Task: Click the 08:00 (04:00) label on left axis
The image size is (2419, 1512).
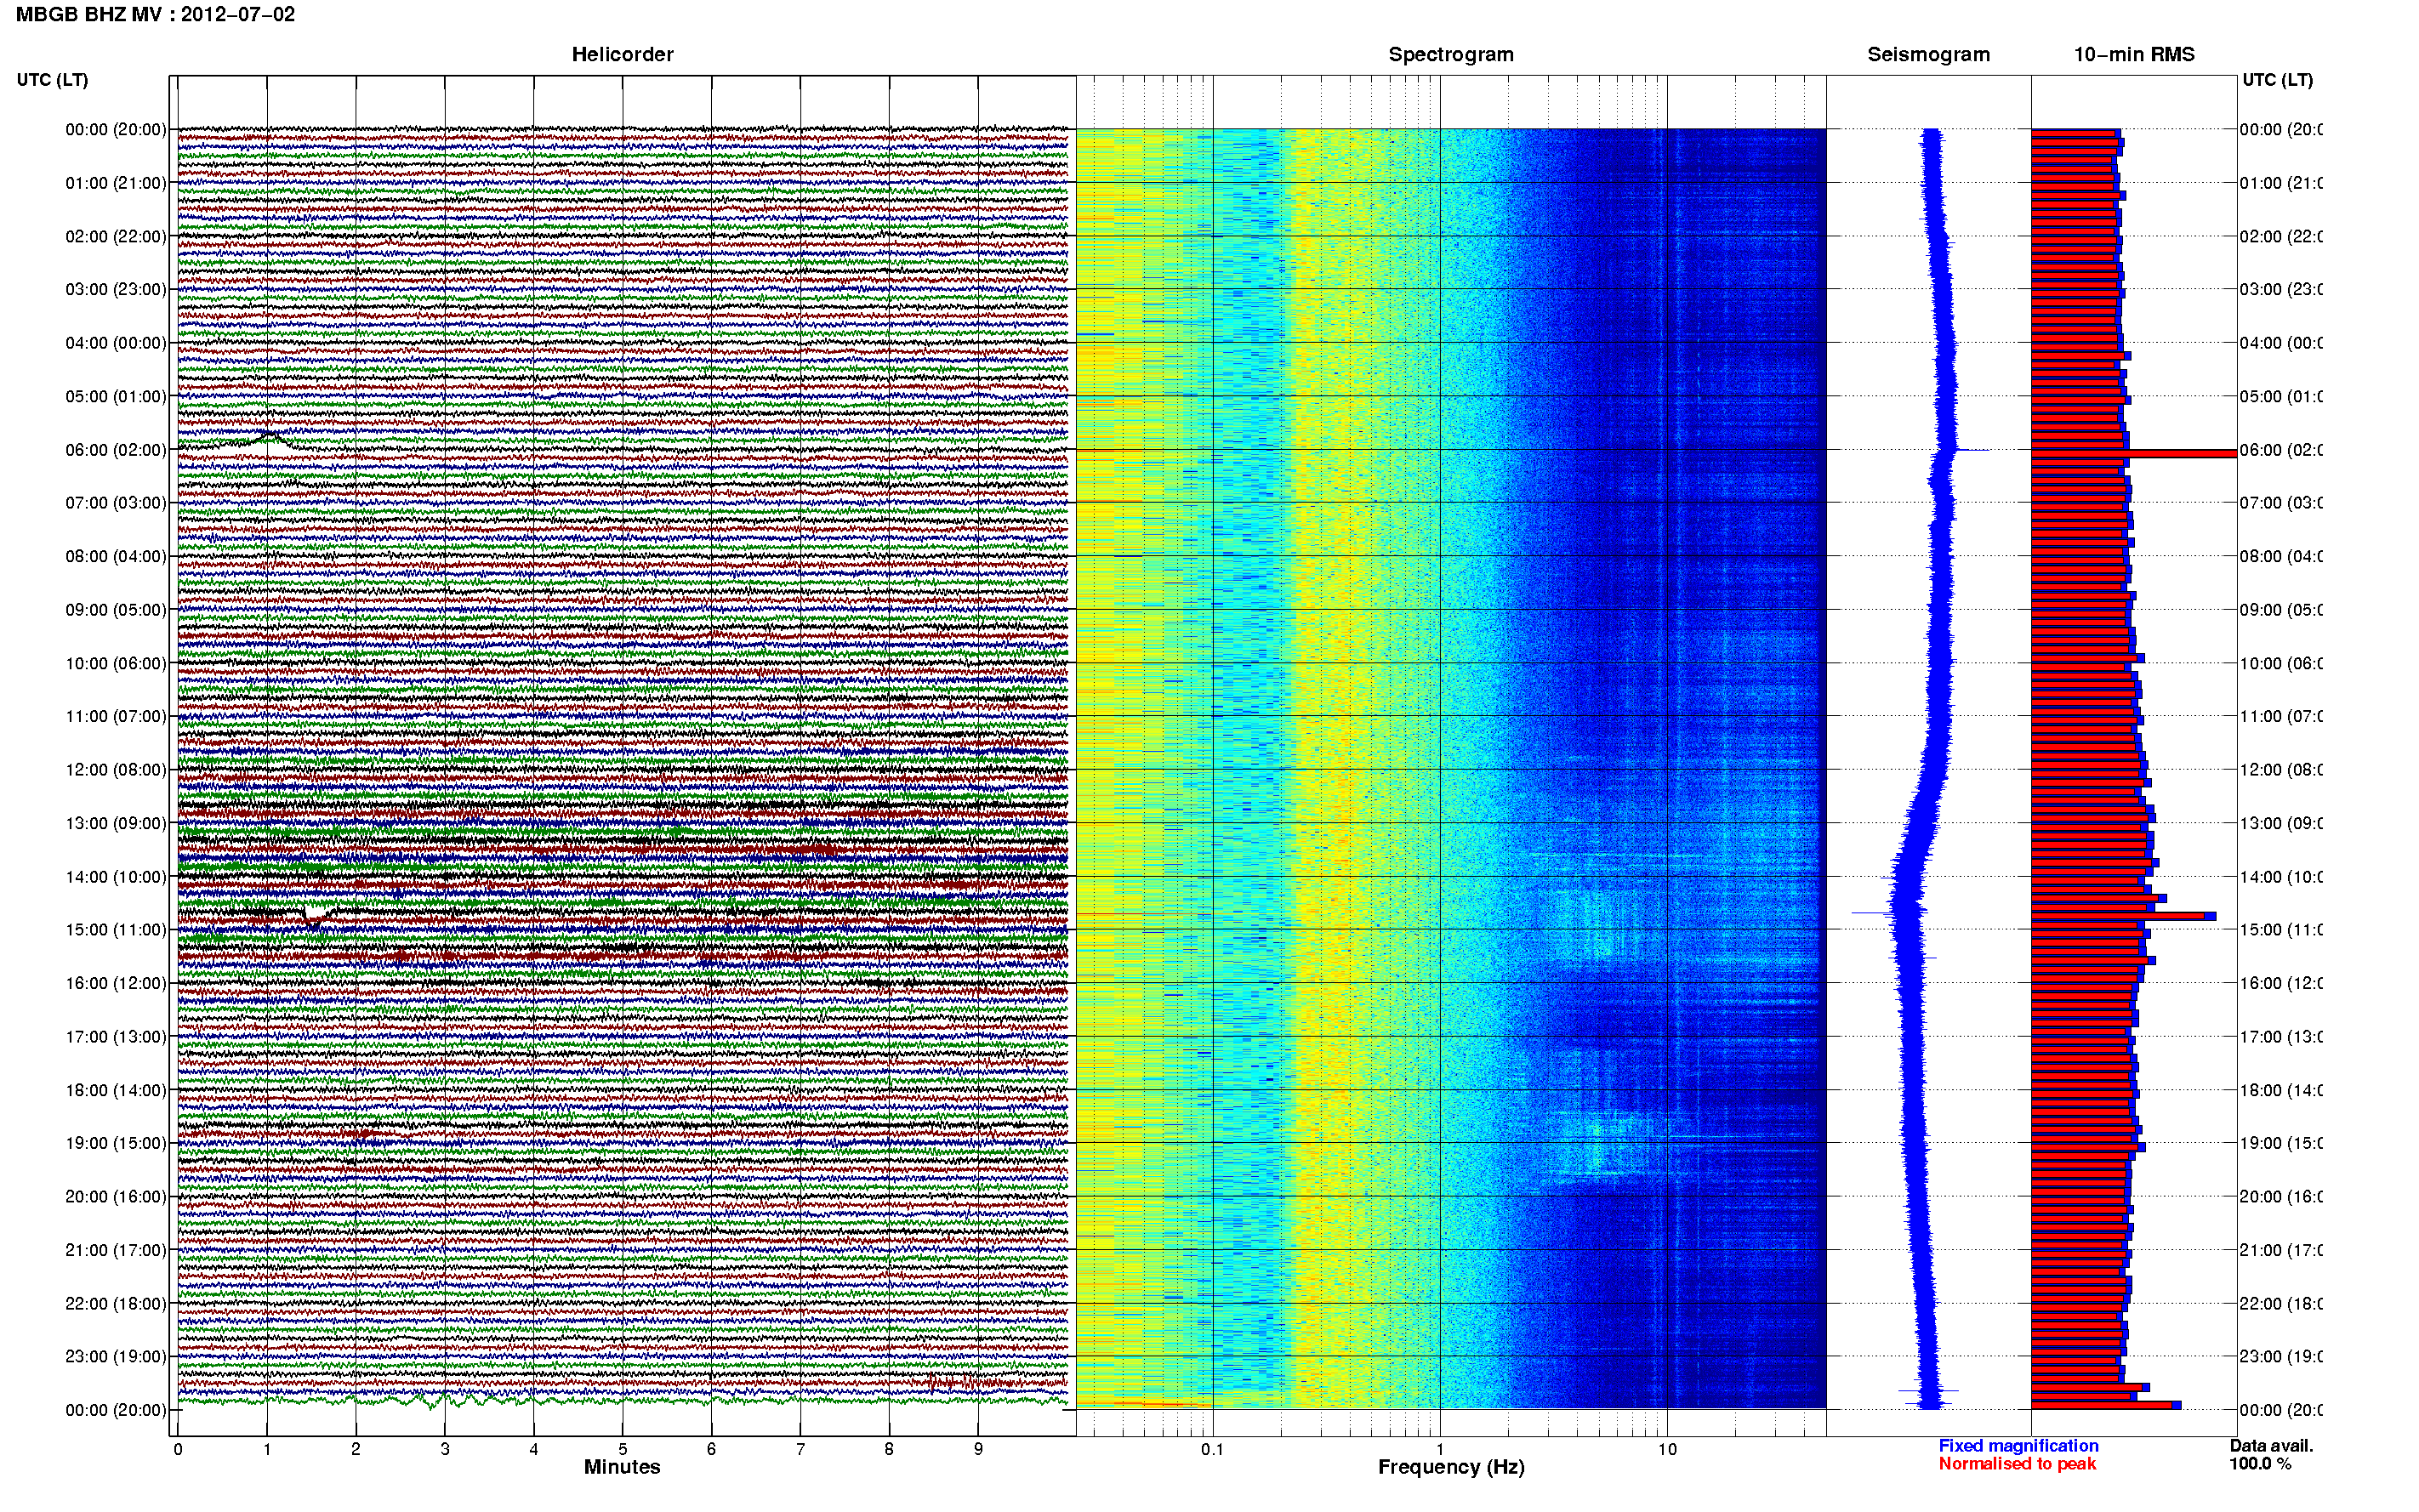Action: click(x=116, y=556)
